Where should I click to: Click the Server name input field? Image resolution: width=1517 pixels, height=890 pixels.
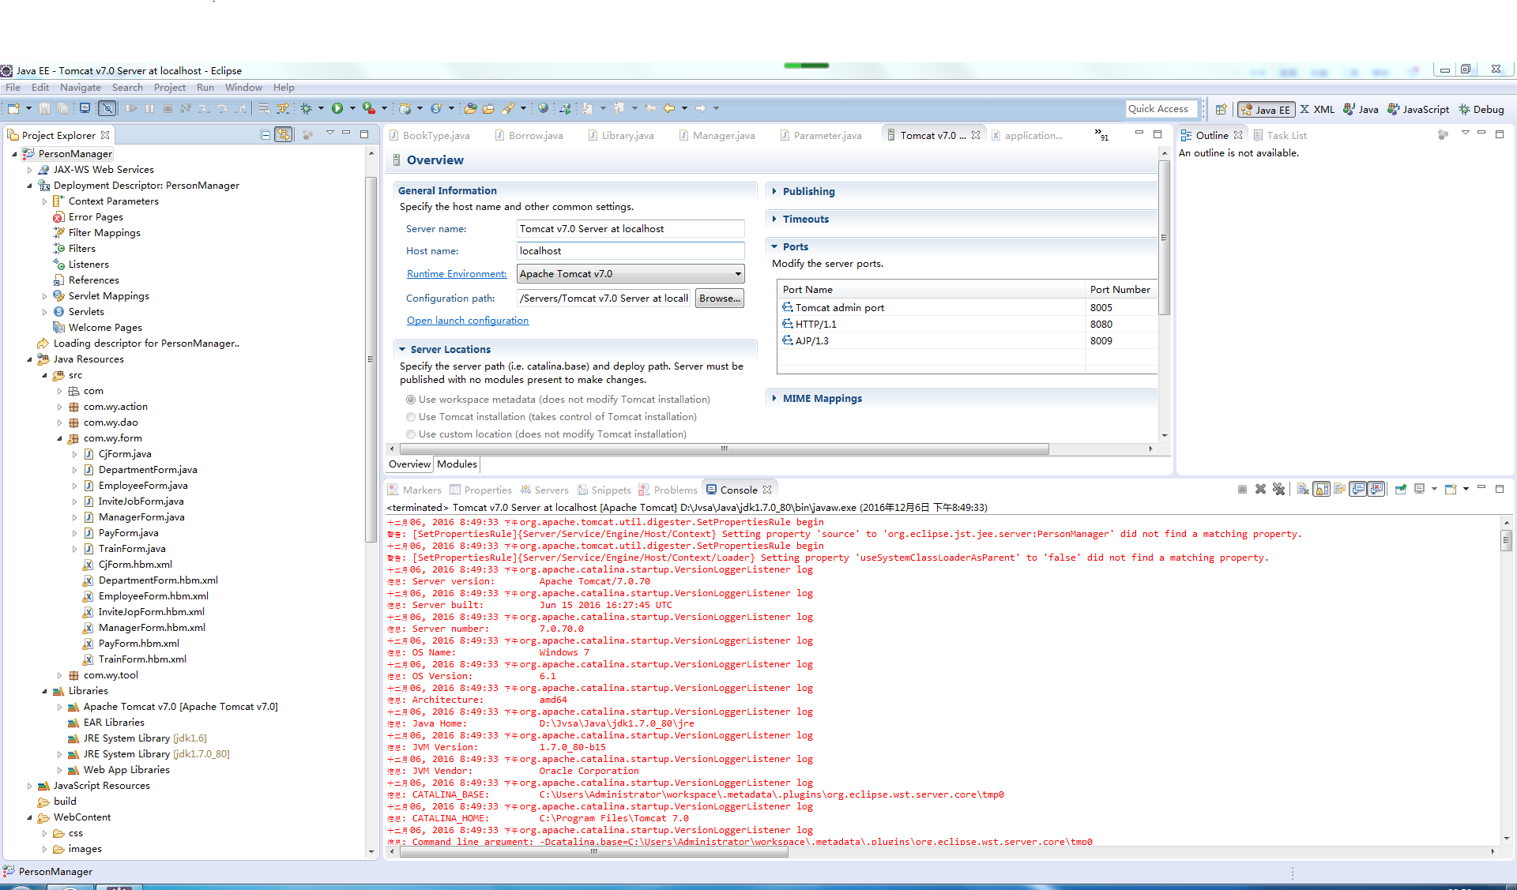[630, 229]
